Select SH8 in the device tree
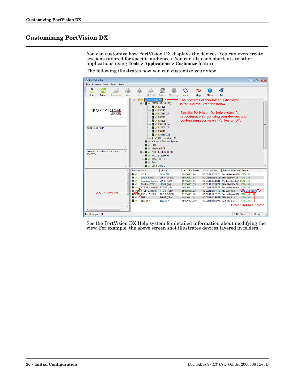 [x=154, y=162]
